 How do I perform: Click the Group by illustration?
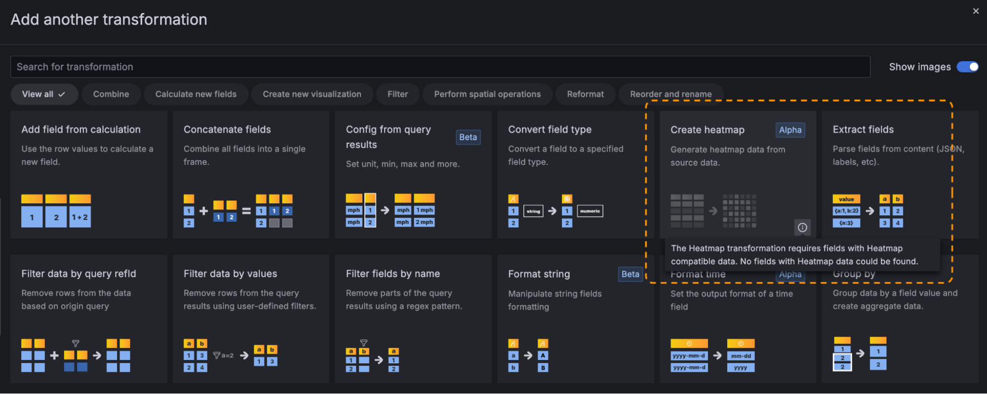pyautogui.click(x=860, y=354)
